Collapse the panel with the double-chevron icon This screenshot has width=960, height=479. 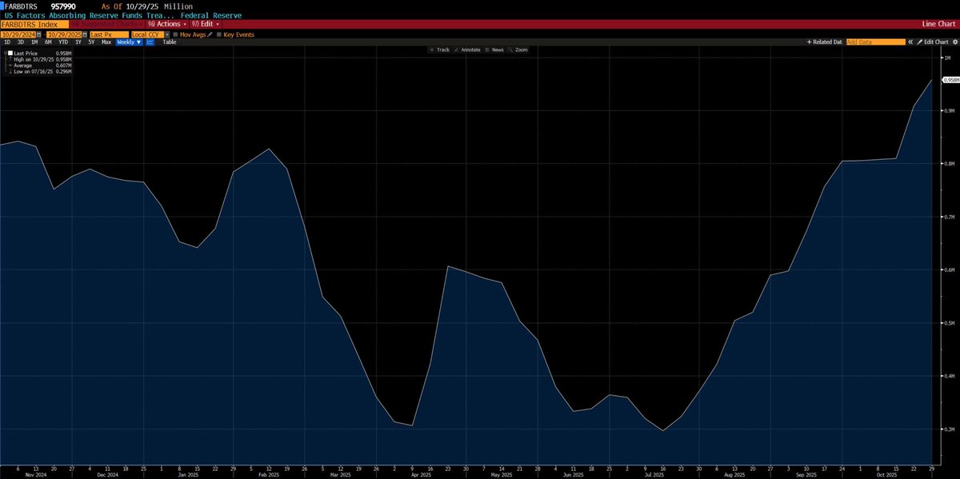coord(910,42)
